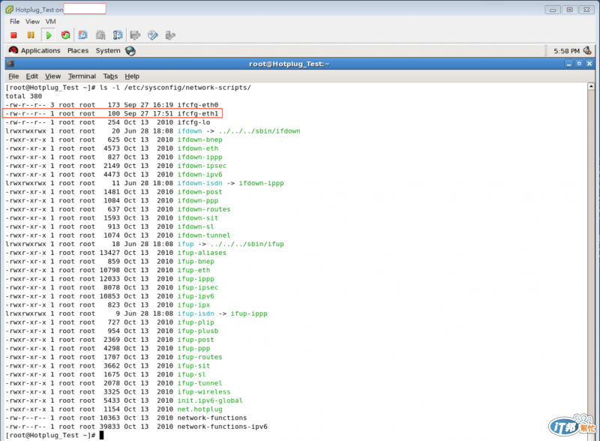The image size is (600, 441).
Task: Open the terminal Help menu
Action: (132, 76)
